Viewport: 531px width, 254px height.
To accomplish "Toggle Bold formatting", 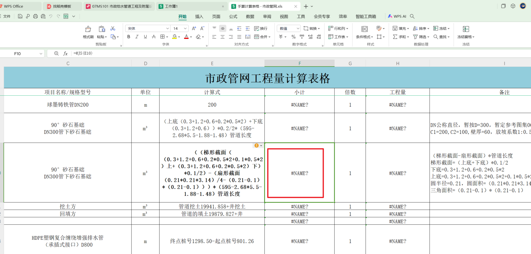I will pos(129,37).
